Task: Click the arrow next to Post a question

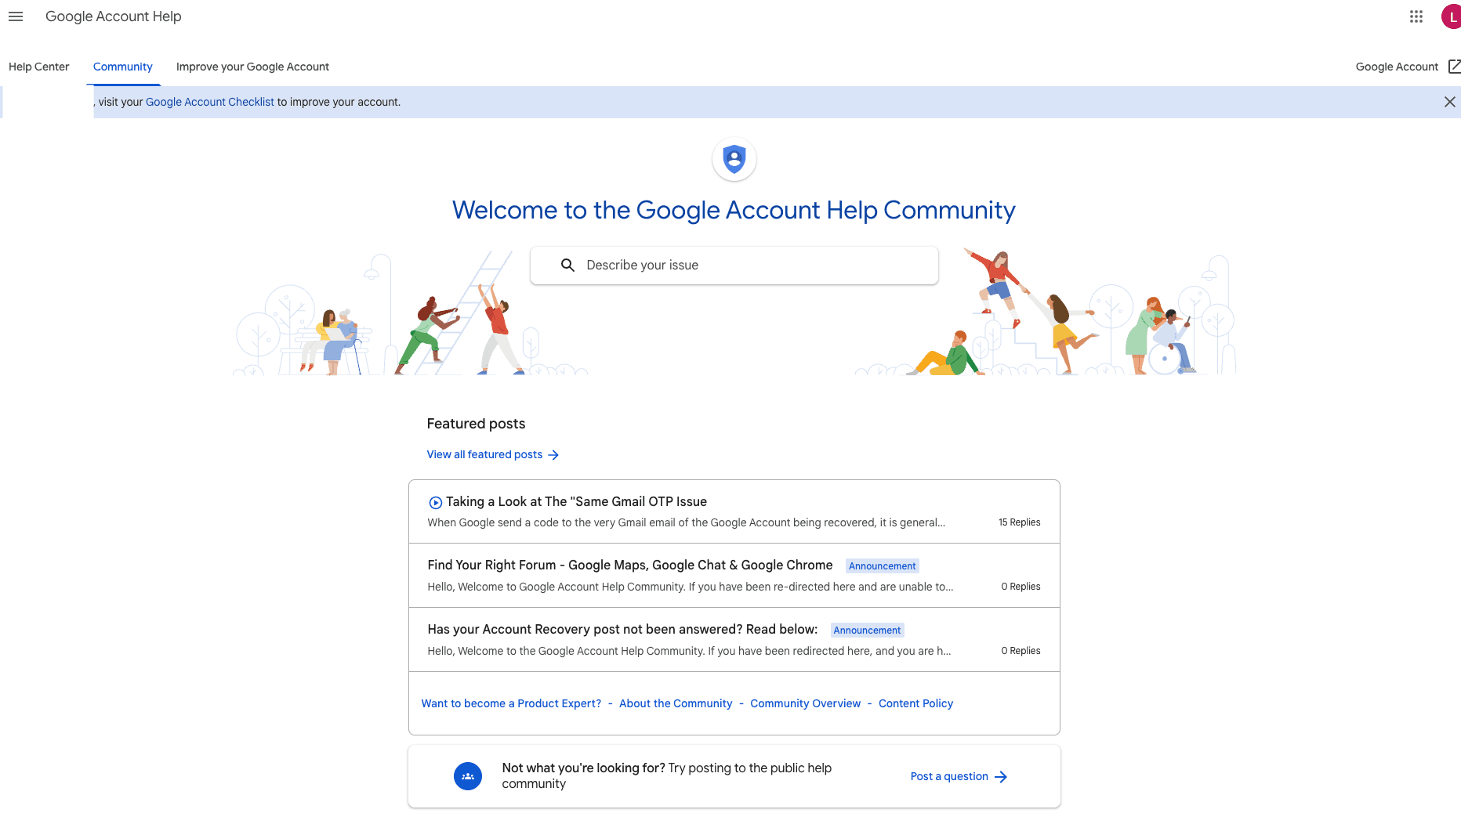Action: pyautogui.click(x=1001, y=777)
